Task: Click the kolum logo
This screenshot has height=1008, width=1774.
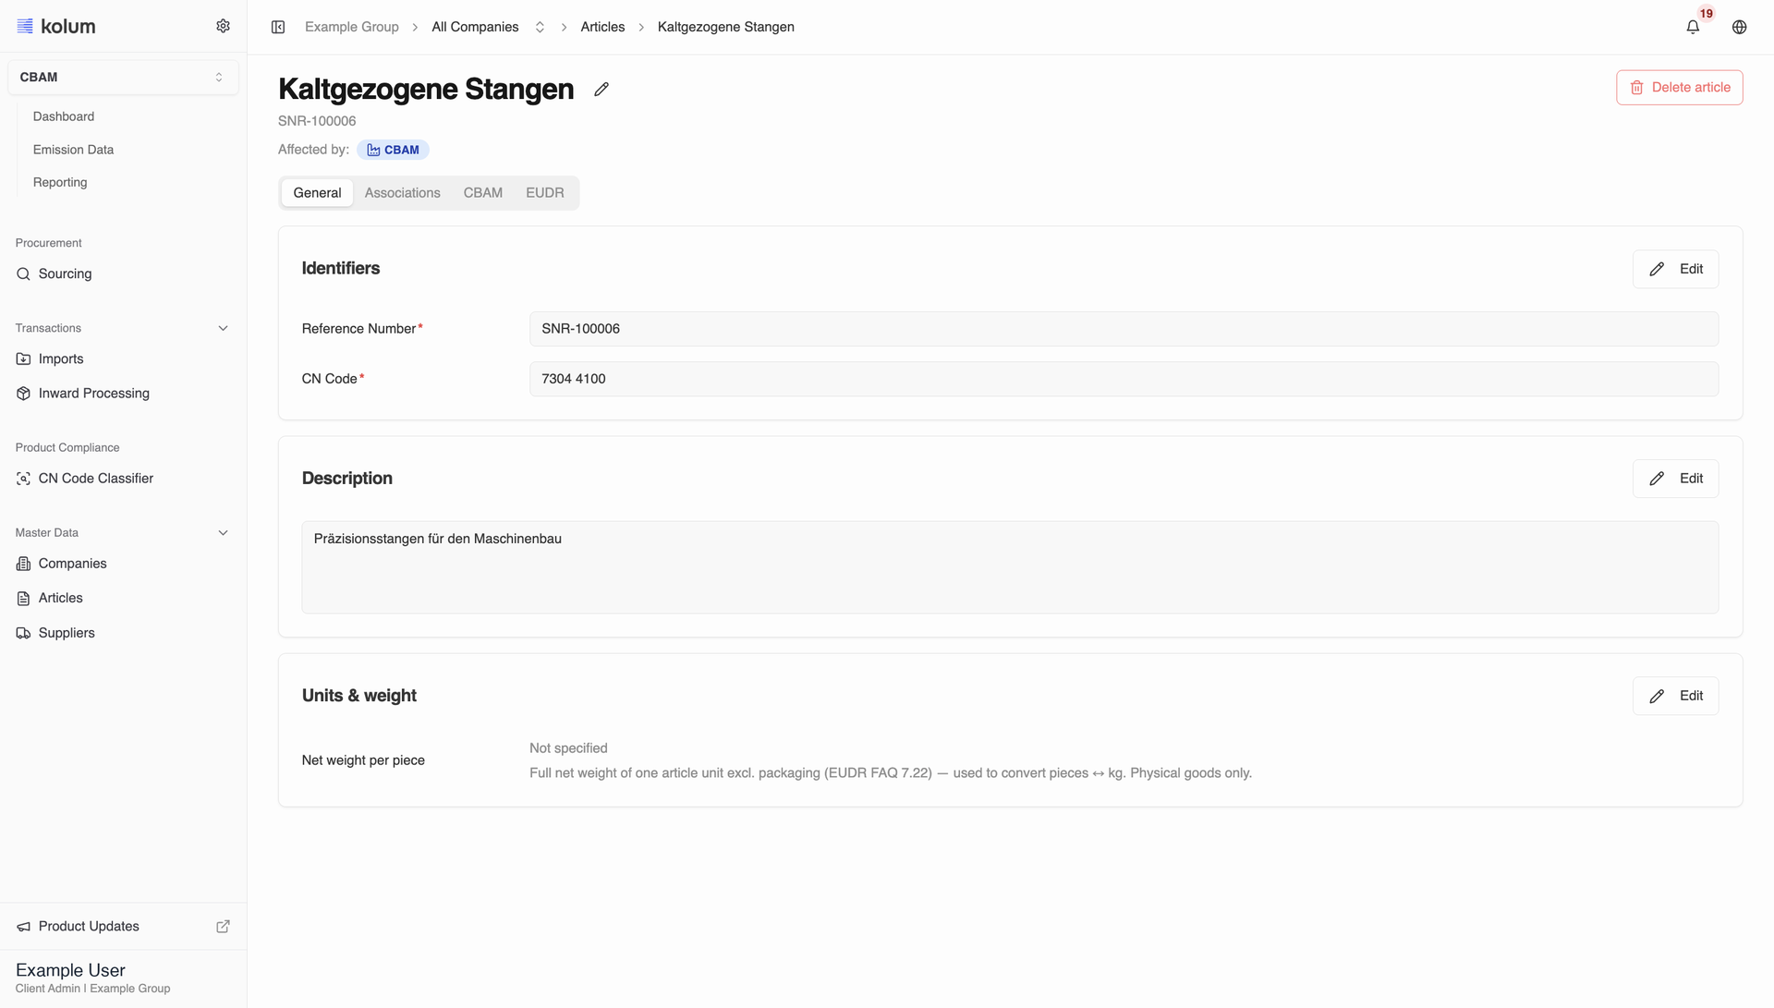Action: pos(56,26)
